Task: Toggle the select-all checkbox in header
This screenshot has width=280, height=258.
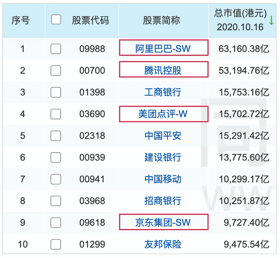Action: pos(56,20)
